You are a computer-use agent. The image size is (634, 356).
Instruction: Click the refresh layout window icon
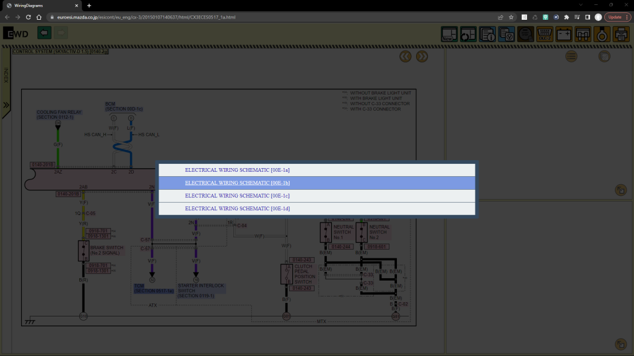(468, 34)
